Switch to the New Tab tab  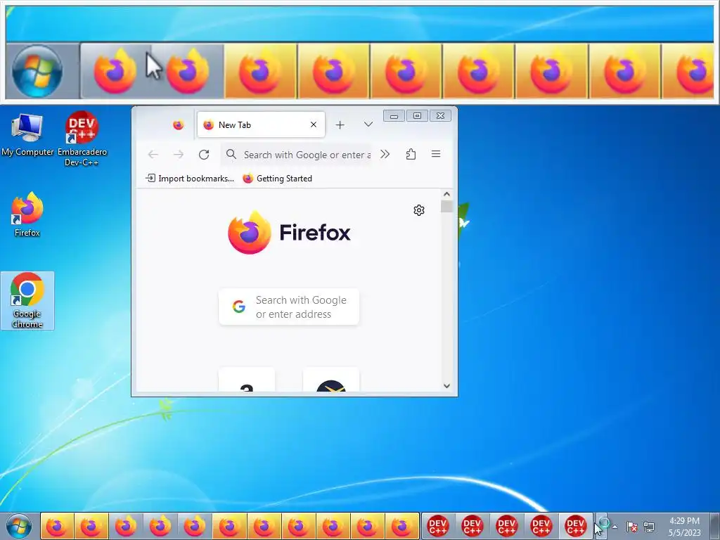[x=261, y=125]
